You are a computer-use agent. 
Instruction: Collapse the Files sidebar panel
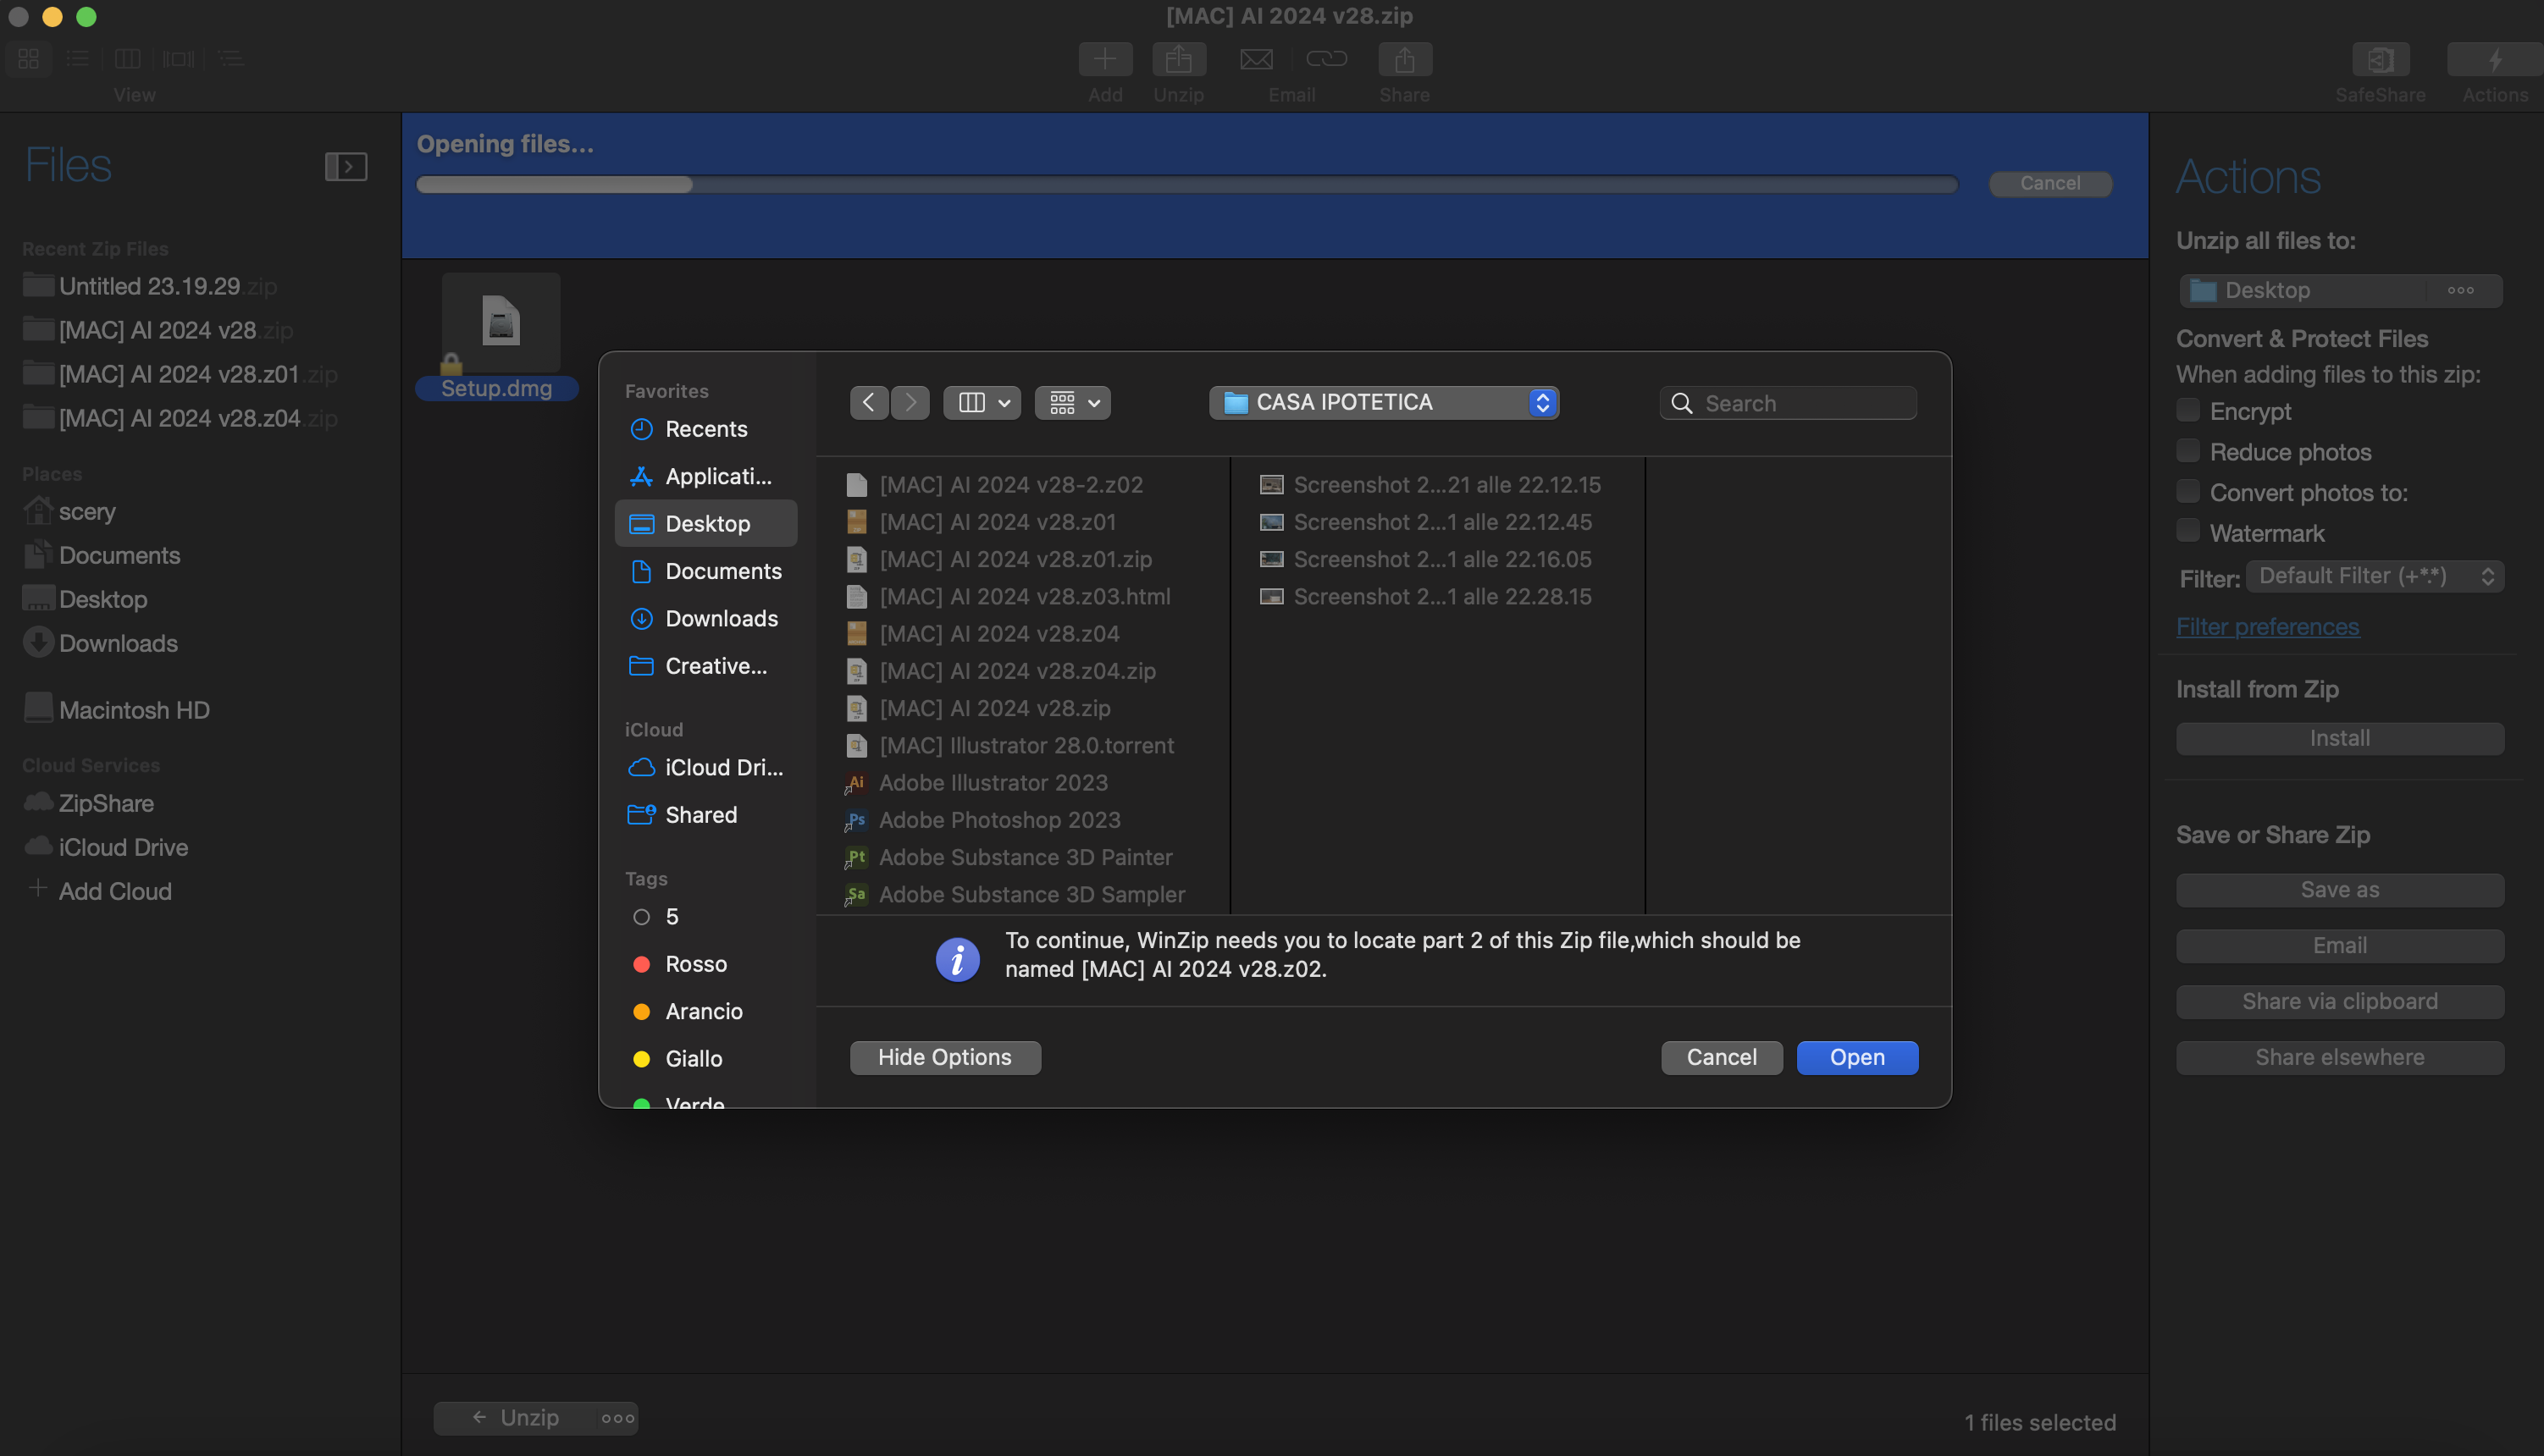point(346,166)
